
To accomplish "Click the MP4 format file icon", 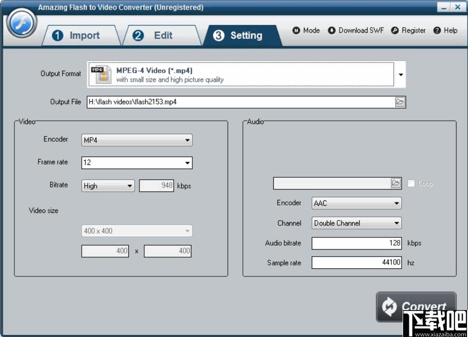I will (x=101, y=75).
